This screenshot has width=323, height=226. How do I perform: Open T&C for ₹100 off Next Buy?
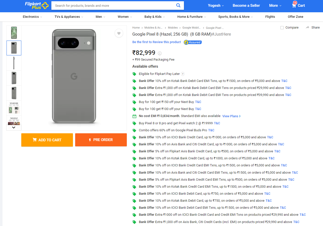(198, 109)
